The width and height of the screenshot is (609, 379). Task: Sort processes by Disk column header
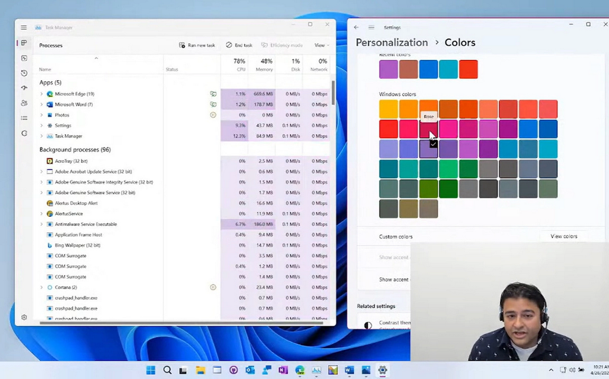288,64
